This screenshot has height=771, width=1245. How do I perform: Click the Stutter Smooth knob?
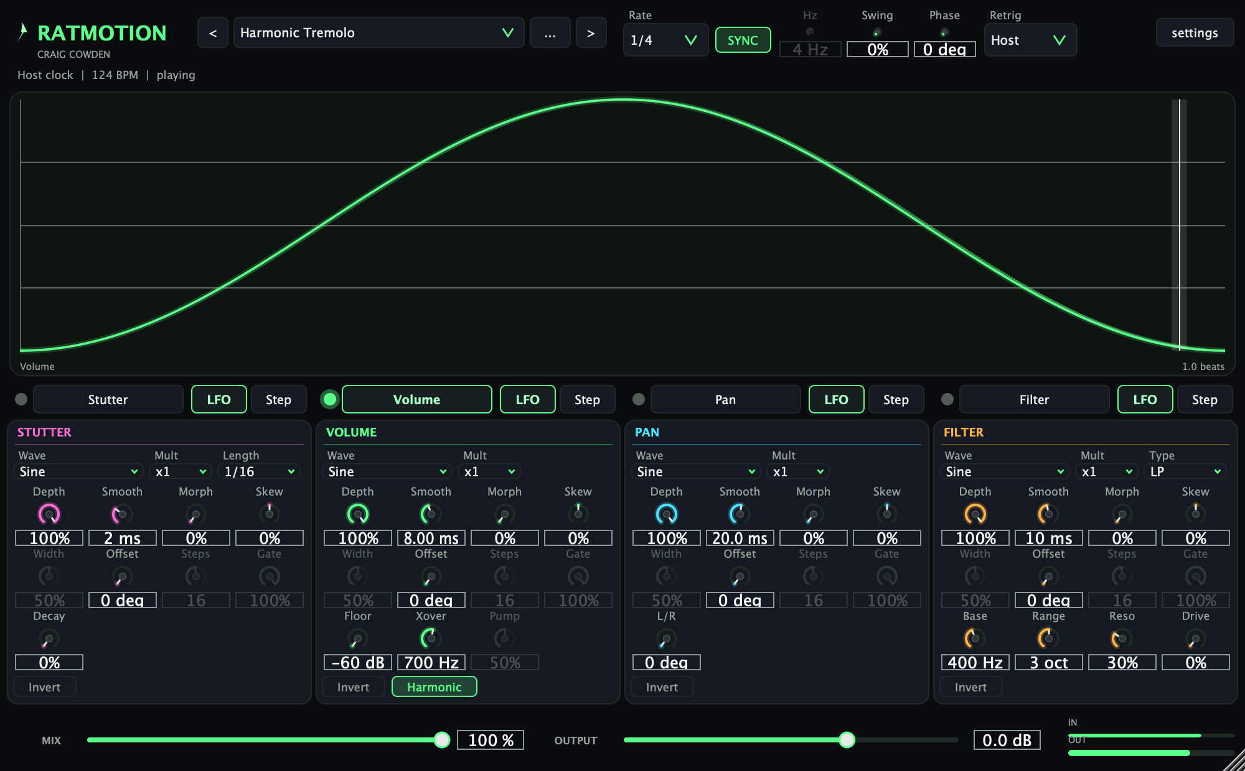click(x=122, y=514)
